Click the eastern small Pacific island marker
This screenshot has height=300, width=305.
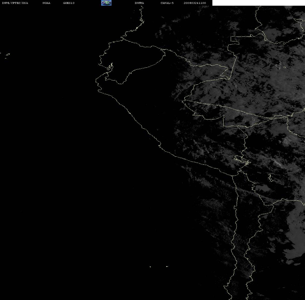[167, 266]
